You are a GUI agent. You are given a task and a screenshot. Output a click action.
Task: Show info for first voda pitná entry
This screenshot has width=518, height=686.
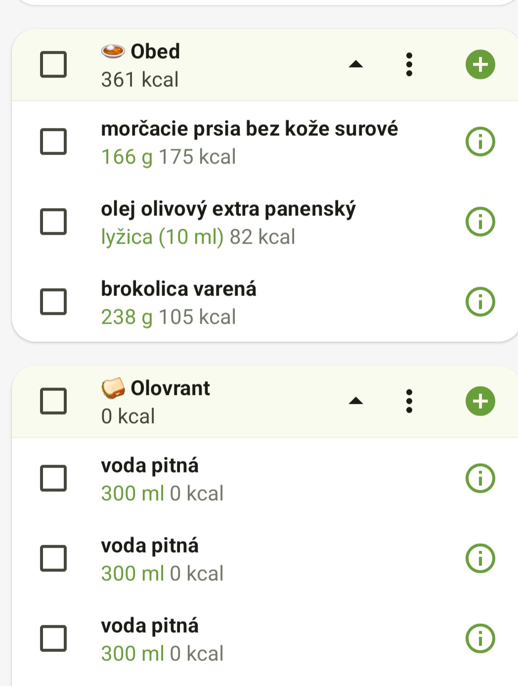[x=480, y=478]
